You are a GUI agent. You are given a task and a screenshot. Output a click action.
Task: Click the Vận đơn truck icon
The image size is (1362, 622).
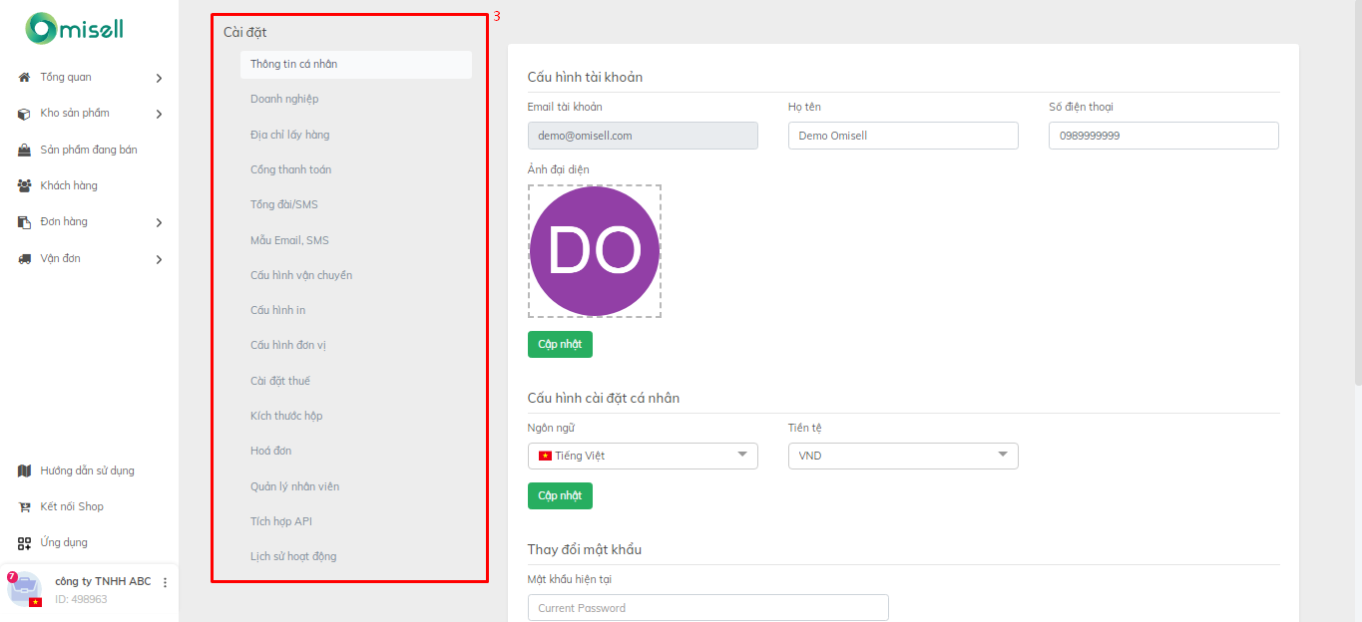[24, 258]
